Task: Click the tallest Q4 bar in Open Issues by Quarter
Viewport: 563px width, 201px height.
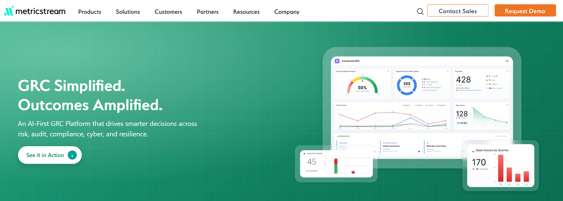Action: click(500, 168)
